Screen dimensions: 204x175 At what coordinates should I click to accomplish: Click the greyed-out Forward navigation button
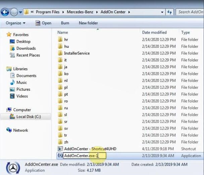14,12
